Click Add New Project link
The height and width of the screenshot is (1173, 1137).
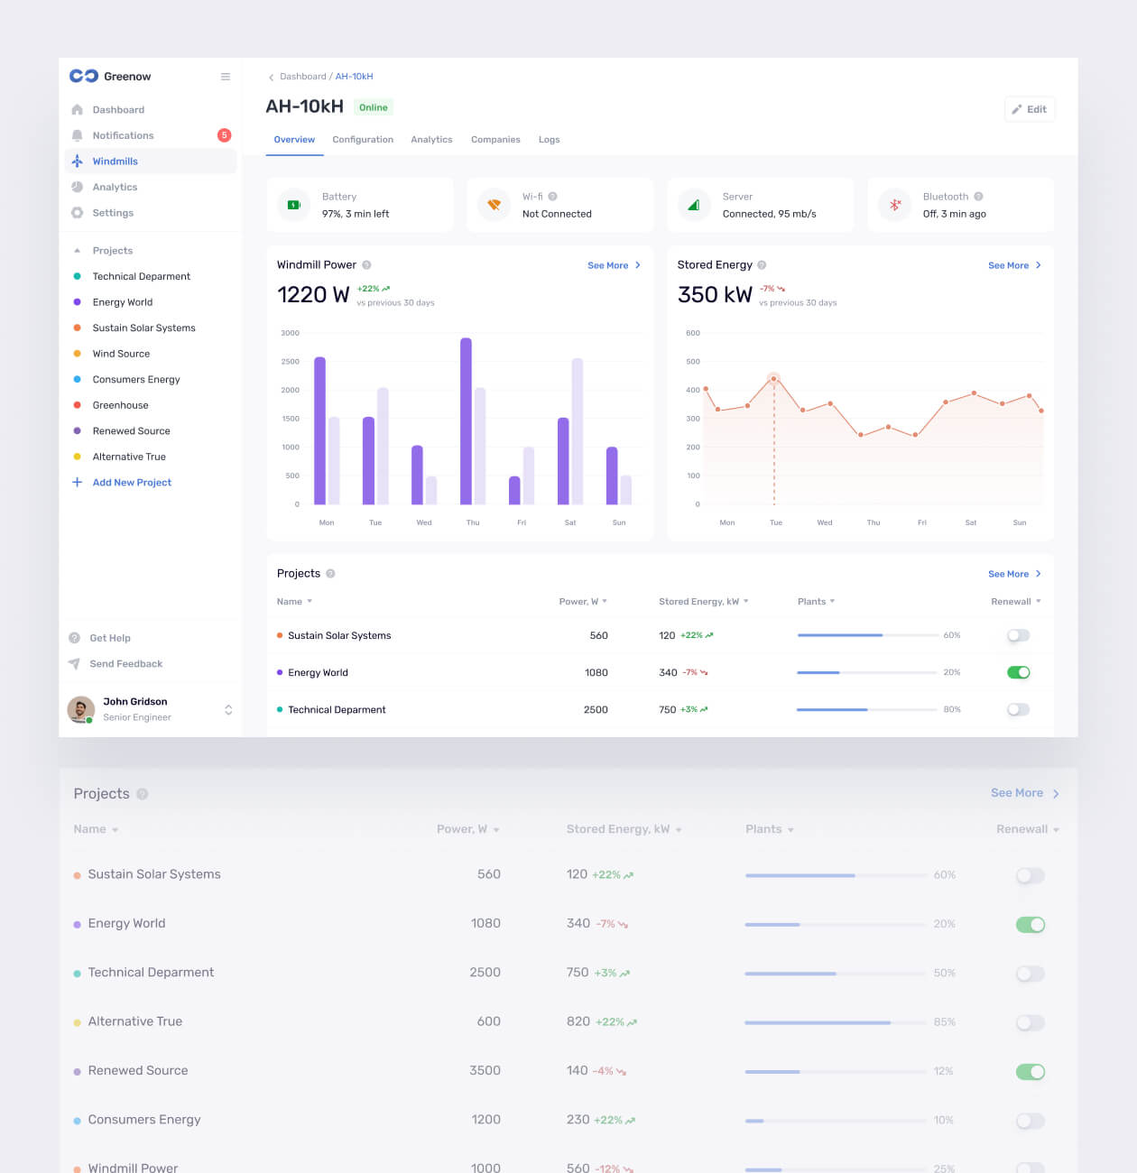click(132, 483)
